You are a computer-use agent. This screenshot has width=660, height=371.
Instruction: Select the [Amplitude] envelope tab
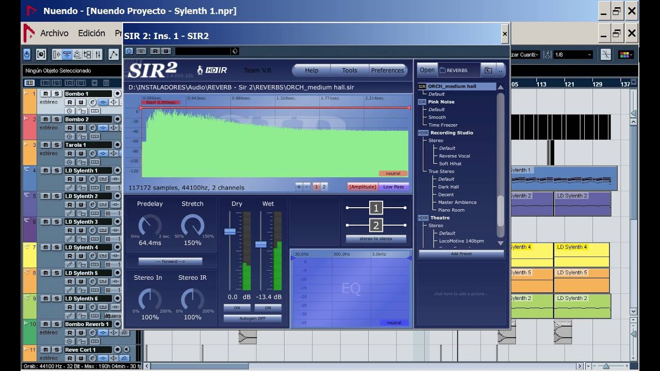(362, 187)
